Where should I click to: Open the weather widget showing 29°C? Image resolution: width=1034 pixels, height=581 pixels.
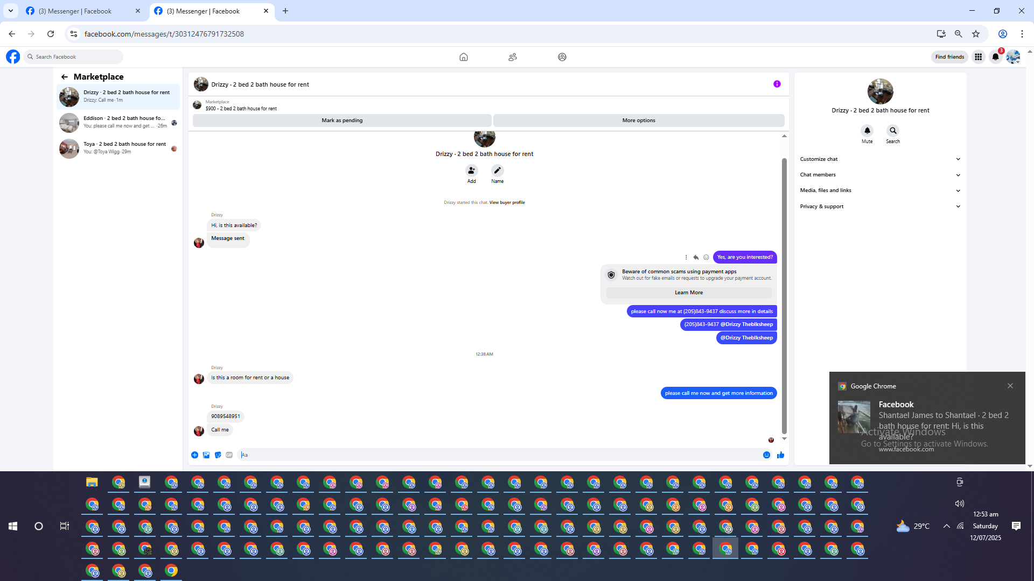913,526
